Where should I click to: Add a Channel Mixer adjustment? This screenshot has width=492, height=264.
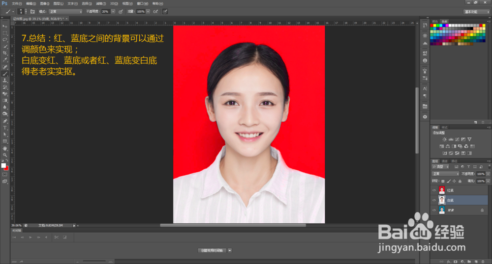point(466,146)
